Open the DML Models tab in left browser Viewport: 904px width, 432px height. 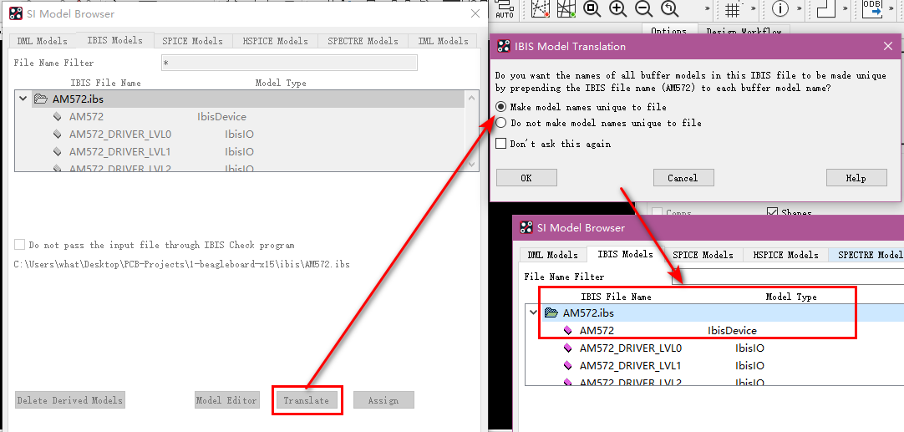click(x=42, y=41)
